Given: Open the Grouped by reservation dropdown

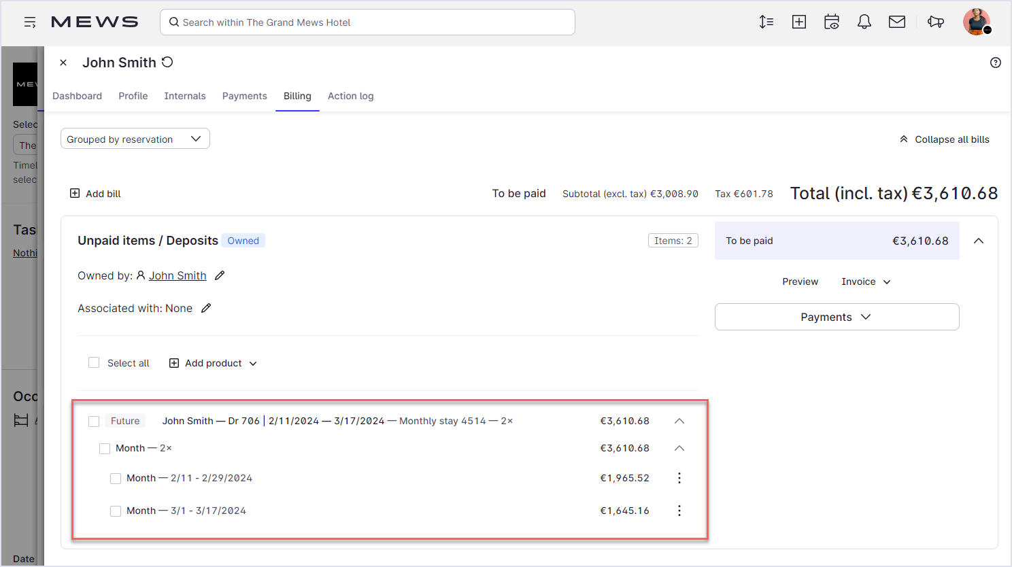Looking at the screenshot, I should click(135, 139).
